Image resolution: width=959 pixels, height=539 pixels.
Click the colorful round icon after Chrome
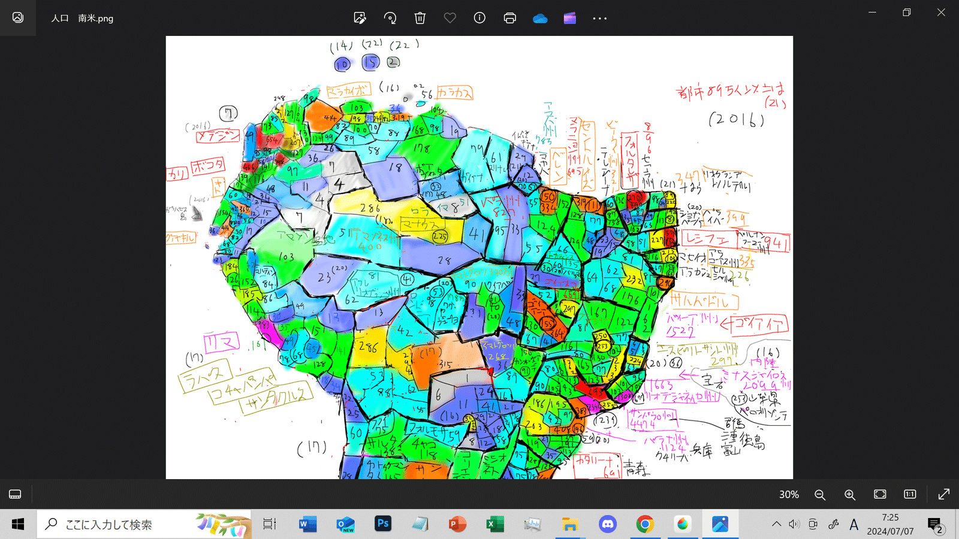click(x=682, y=525)
